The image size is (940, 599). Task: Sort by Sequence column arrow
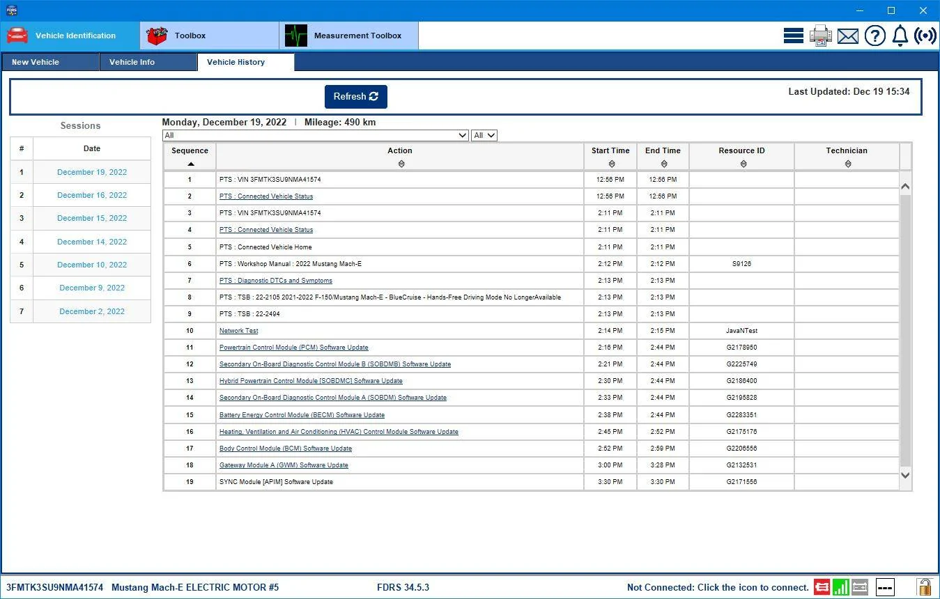190,164
